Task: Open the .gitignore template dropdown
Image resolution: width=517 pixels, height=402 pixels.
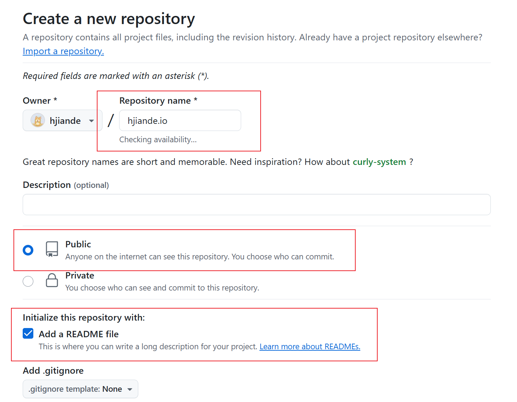Action: pos(80,389)
